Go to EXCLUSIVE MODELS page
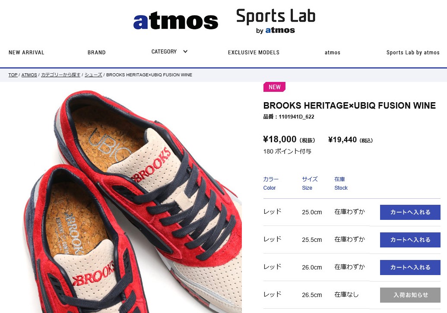 click(x=254, y=52)
